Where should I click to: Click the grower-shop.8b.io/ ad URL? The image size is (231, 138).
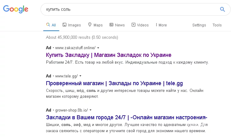[x=71, y=110]
